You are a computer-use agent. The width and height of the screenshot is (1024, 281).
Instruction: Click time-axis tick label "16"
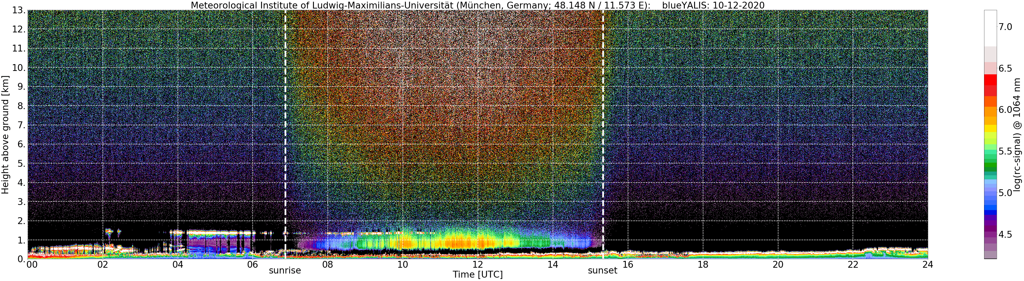tap(628, 265)
